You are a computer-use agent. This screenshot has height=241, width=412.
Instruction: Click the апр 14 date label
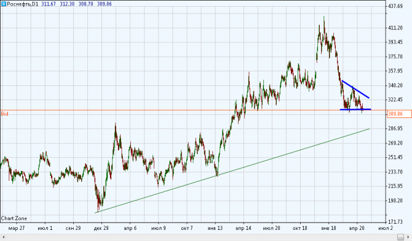(x=244, y=228)
